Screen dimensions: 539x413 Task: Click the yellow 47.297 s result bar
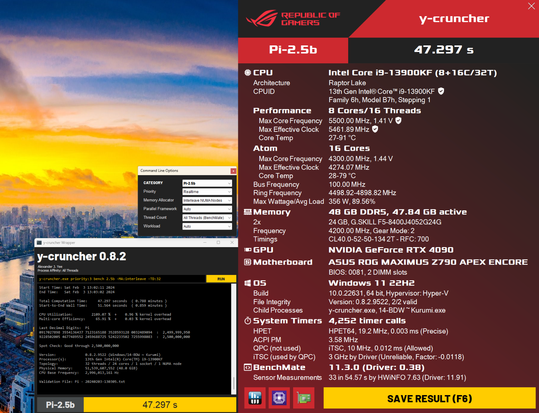point(160,405)
